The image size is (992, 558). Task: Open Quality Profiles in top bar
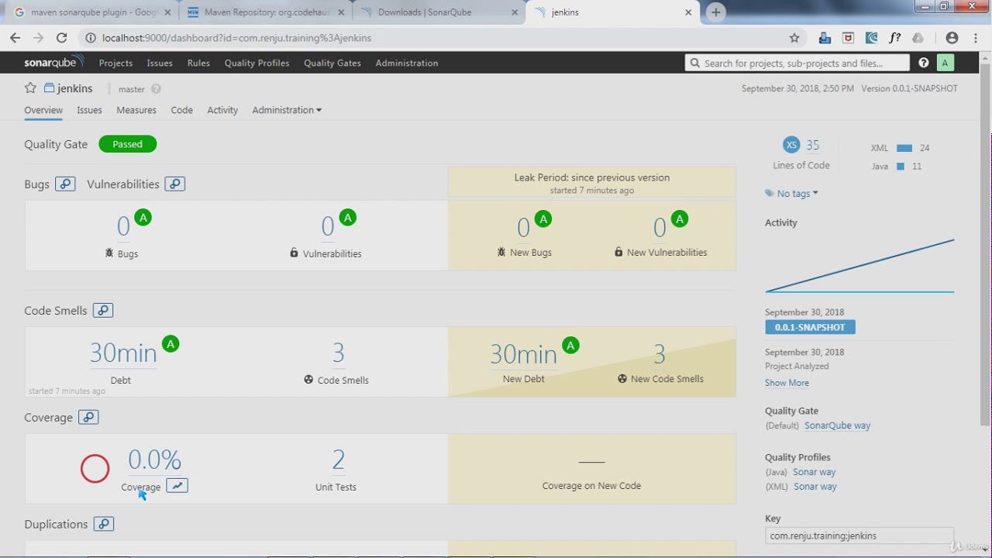(257, 63)
